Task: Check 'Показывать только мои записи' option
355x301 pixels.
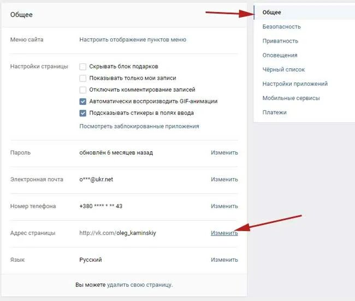Action: point(83,78)
